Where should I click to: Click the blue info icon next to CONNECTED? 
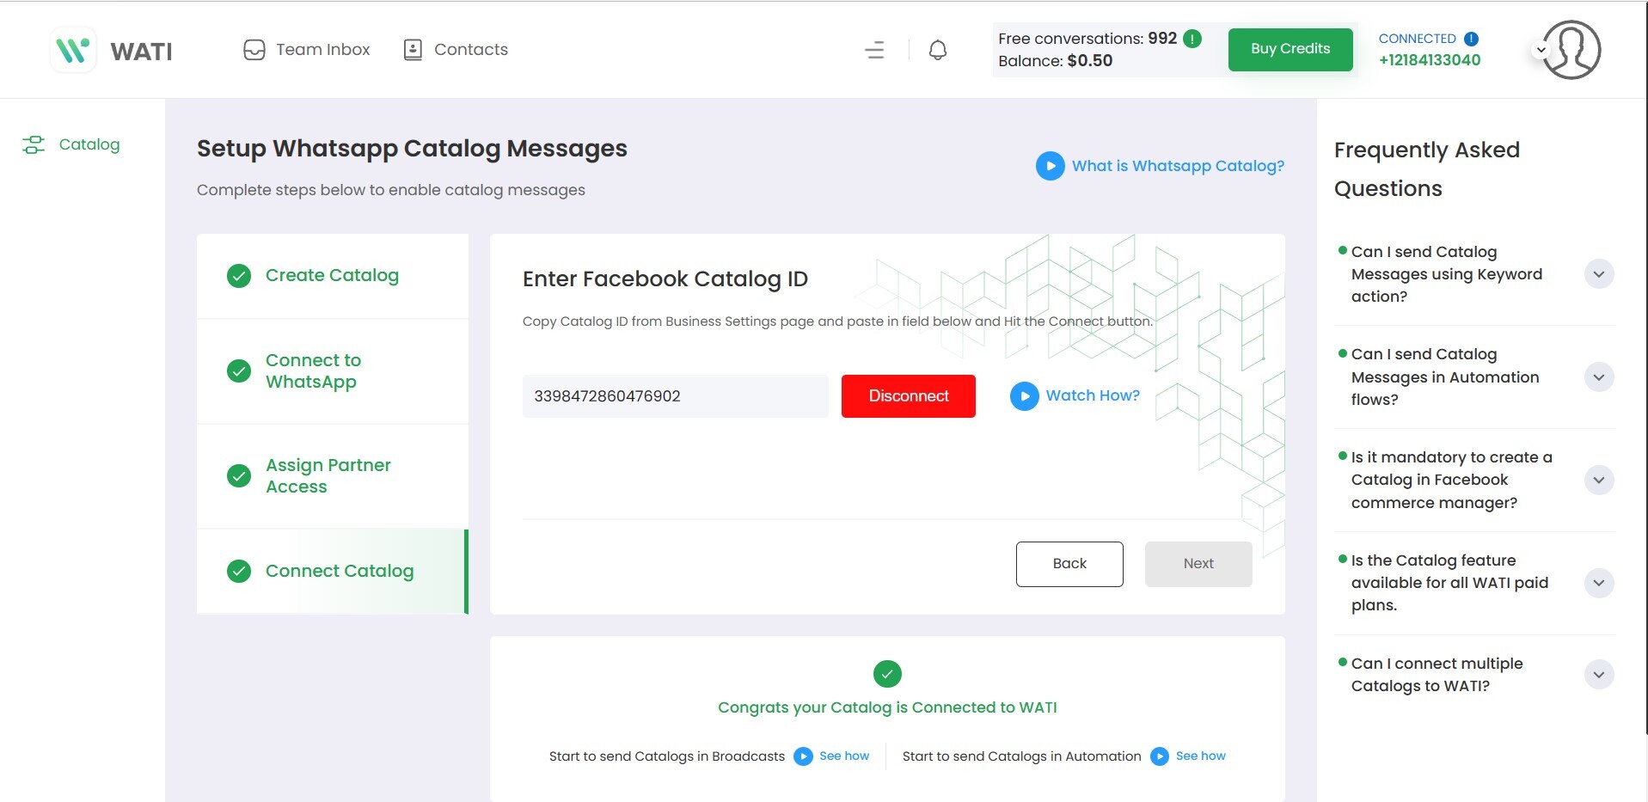(x=1471, y=39)
